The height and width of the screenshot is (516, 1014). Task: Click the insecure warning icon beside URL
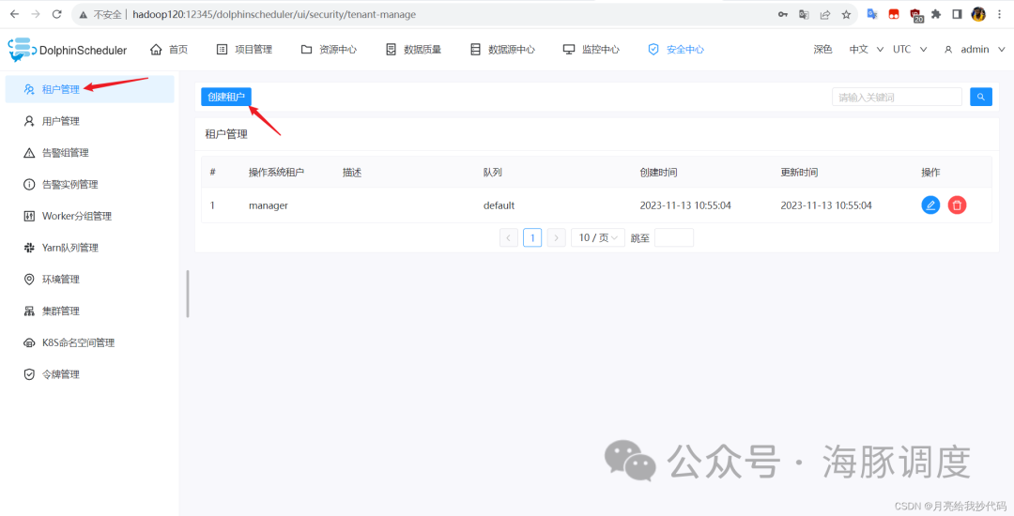(84, 14)
